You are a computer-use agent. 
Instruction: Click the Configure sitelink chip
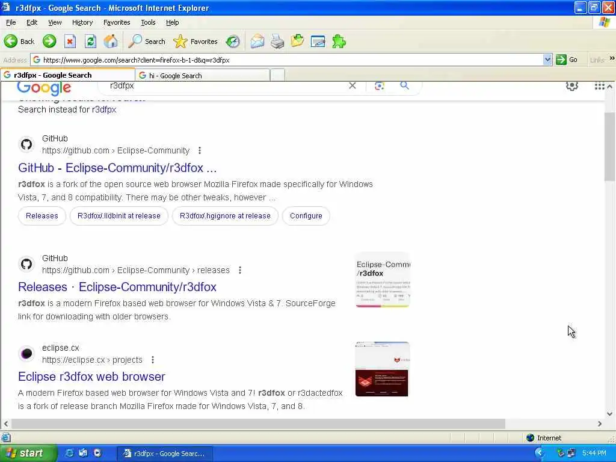coord(306,216)
